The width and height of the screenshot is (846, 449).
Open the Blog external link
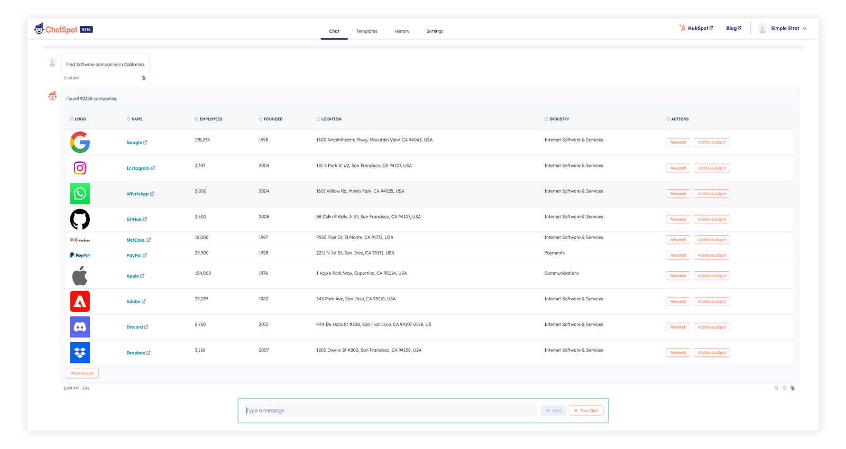pyautogui.click(x=734, y=28)
